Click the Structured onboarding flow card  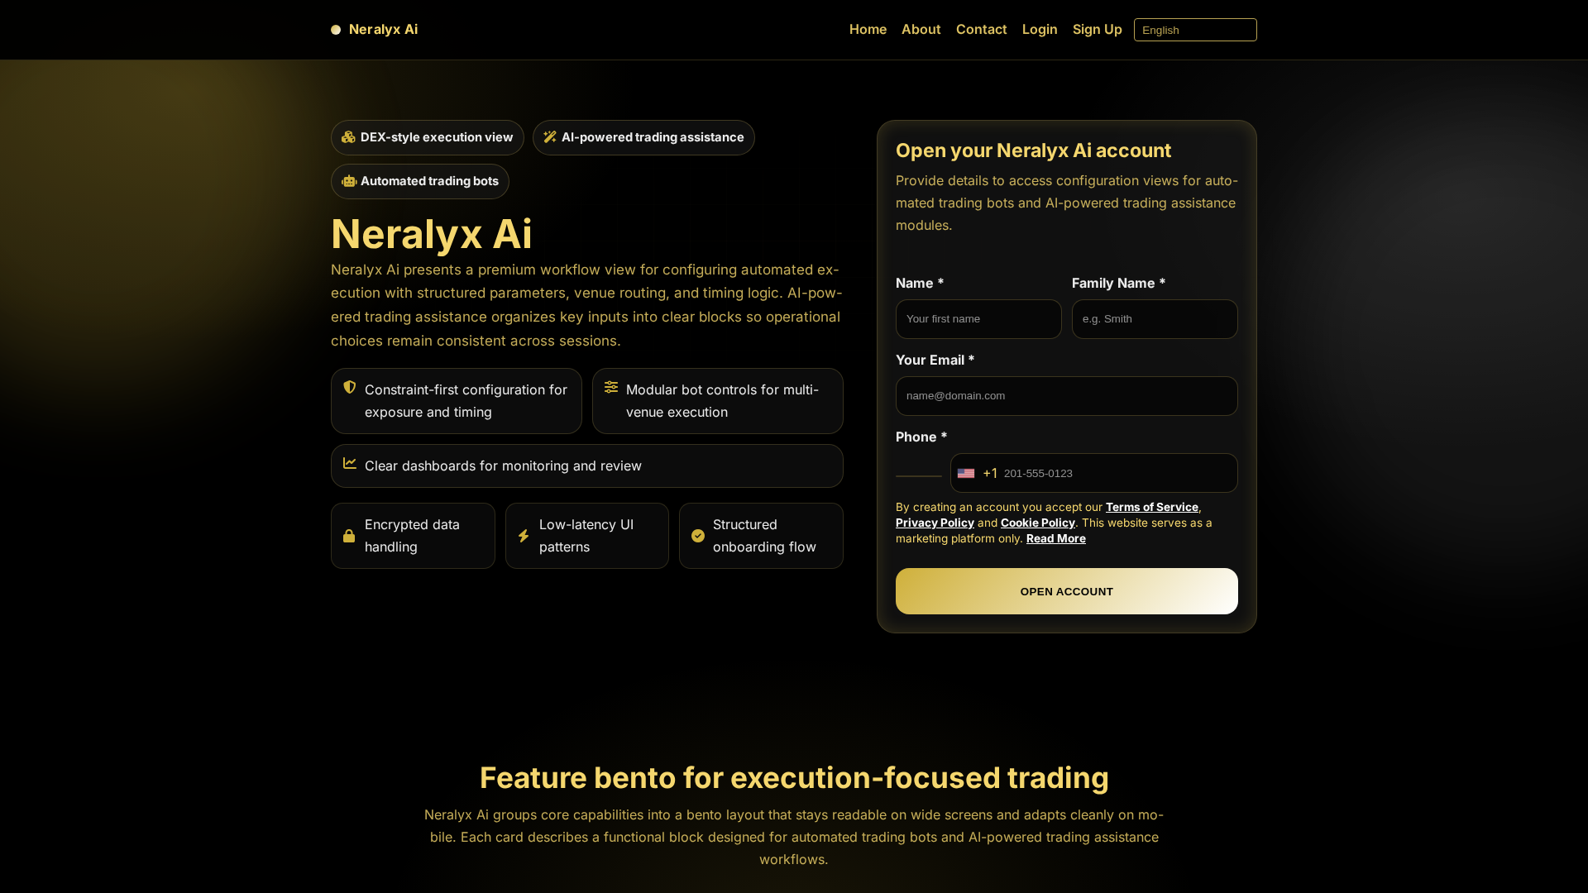[761, 536]
